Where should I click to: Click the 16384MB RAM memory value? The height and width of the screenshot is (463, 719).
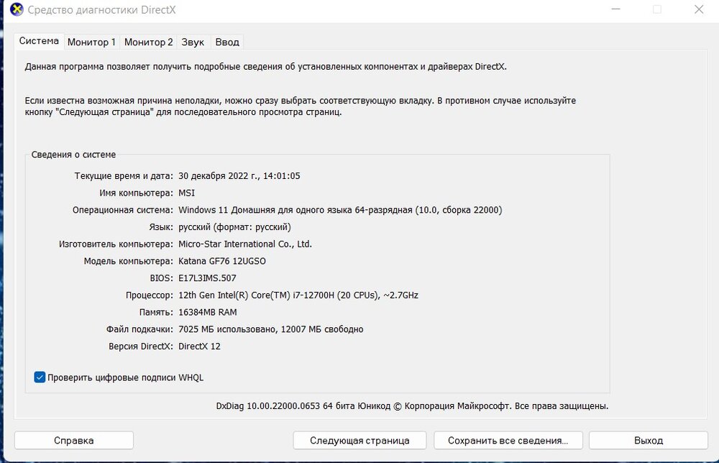(x=207, y=312)
